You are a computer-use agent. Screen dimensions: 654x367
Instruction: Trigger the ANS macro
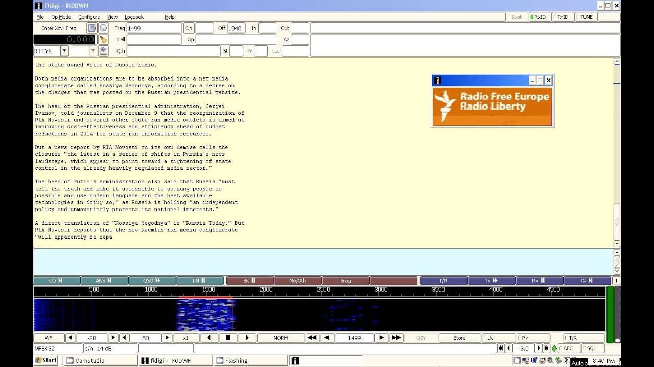pos(104,281)
